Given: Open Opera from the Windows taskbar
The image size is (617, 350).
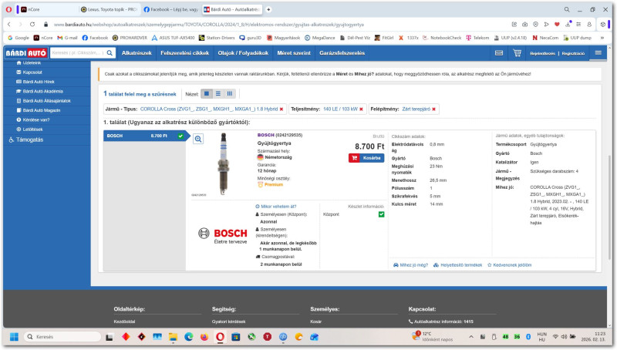Looking at the screenshot, I should click(220, 337).
